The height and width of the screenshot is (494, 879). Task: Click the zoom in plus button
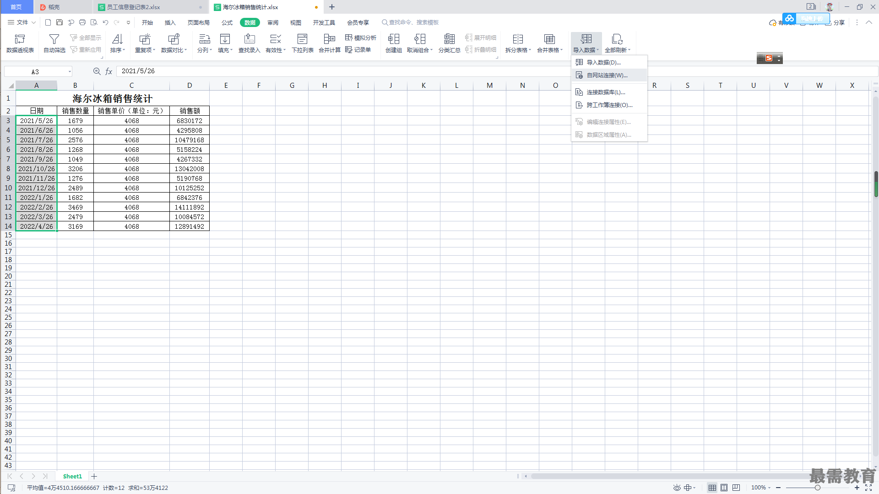coord(857,488)
